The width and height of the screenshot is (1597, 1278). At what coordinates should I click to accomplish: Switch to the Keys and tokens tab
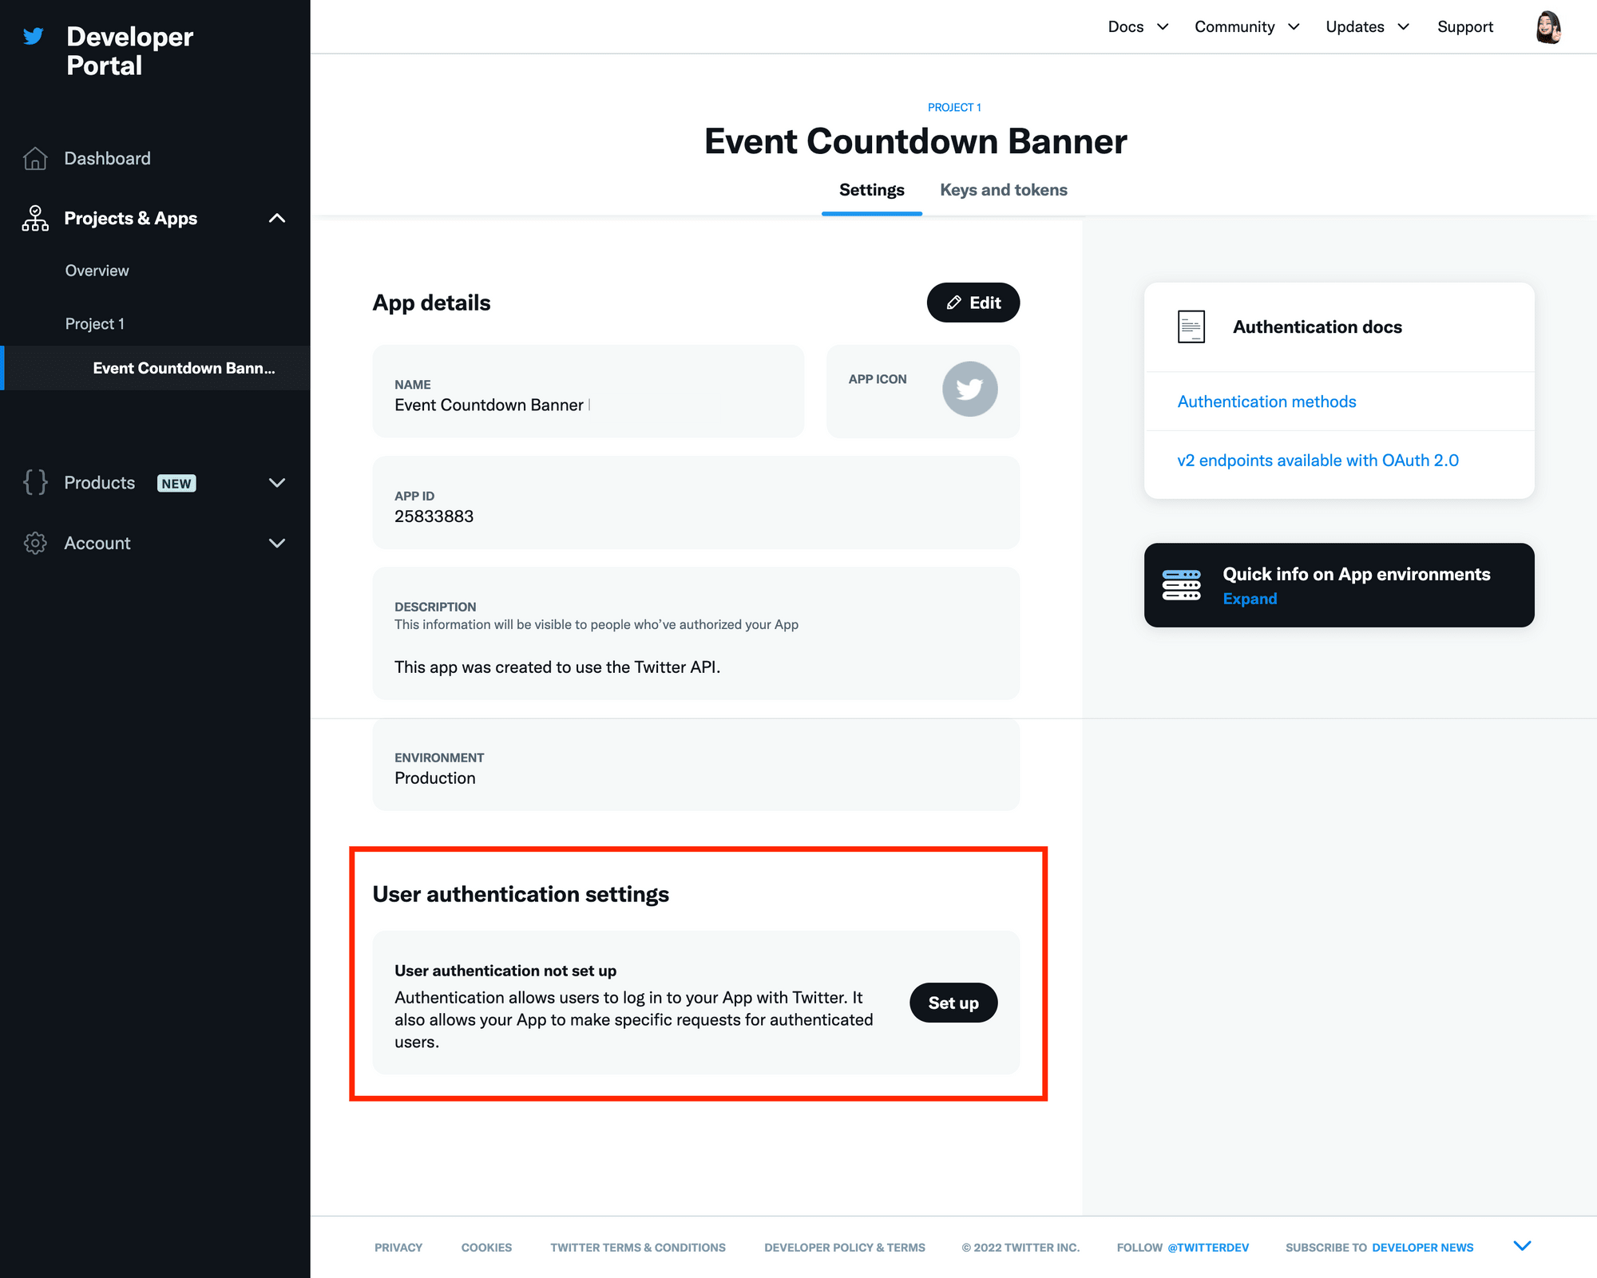1005,189
